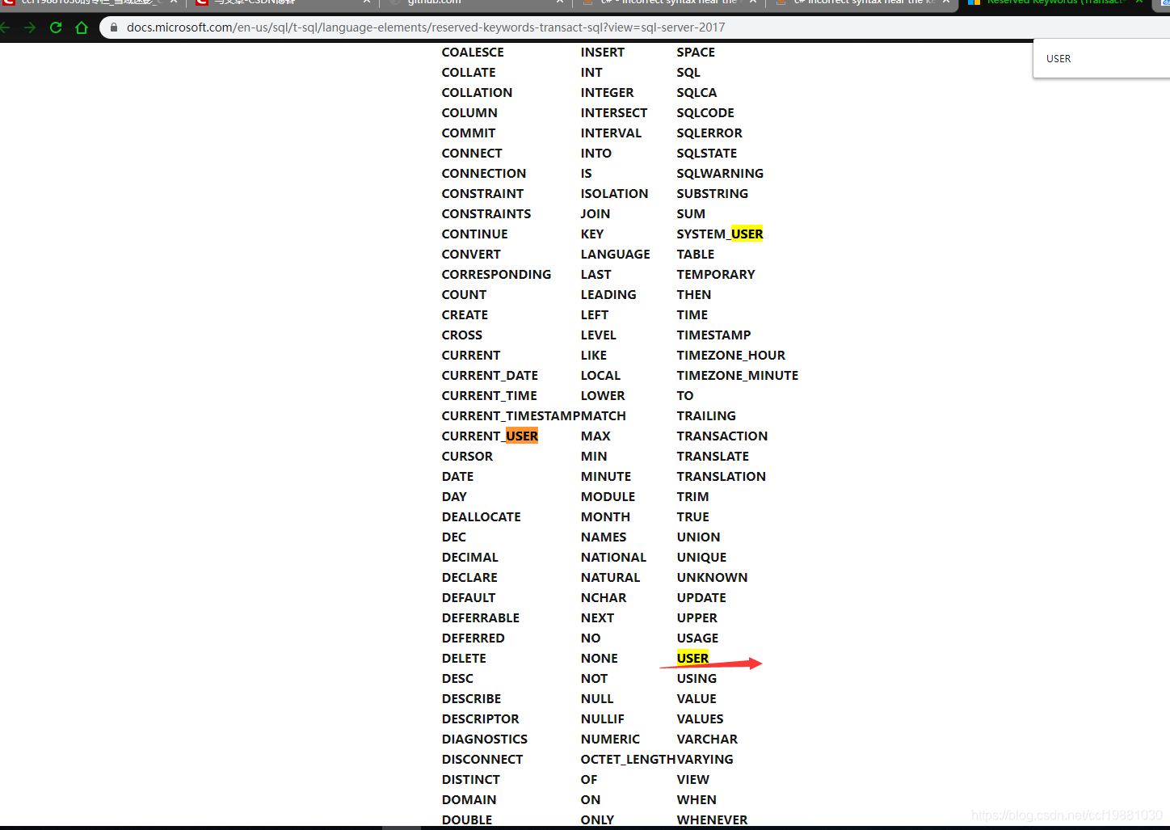The height and width of the screenshot is (830, 1170).
Task: Switch to the Reserved Keywords browser tab
Action: [x=1054, y=2]
